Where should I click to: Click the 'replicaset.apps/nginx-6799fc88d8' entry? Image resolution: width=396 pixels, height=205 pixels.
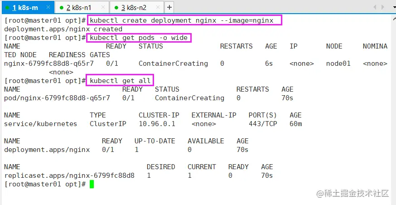tap(69, 176)
